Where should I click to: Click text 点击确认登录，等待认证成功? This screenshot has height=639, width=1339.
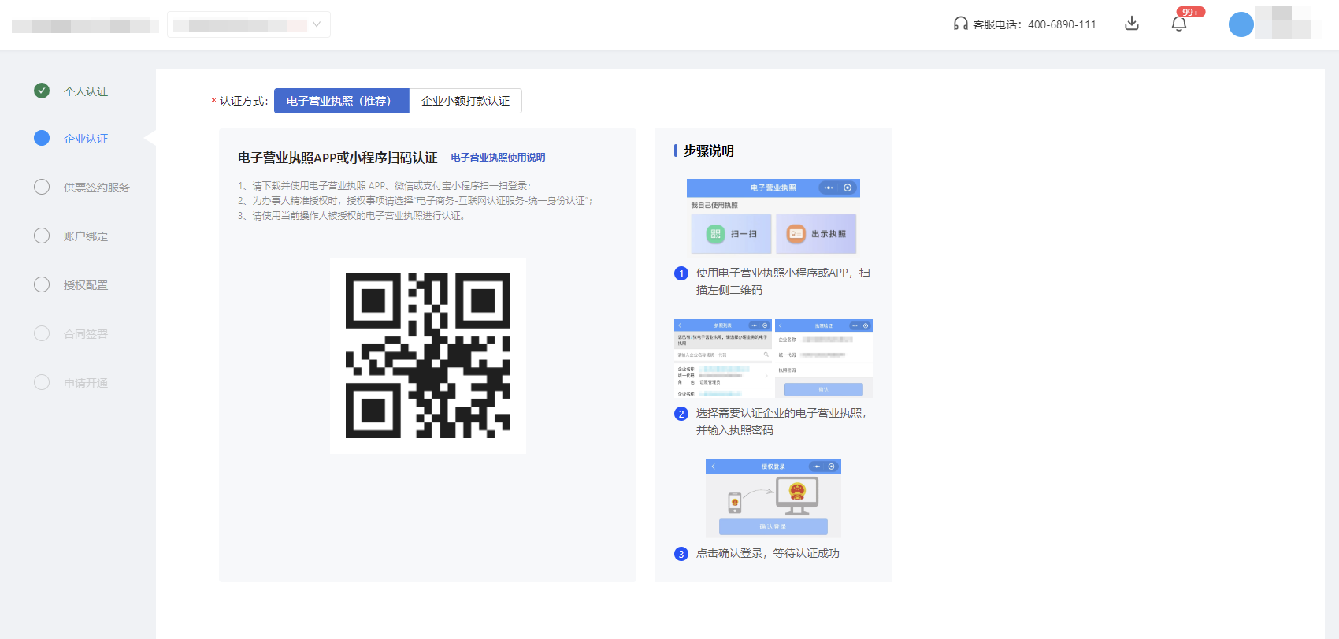tap(768, 553)
